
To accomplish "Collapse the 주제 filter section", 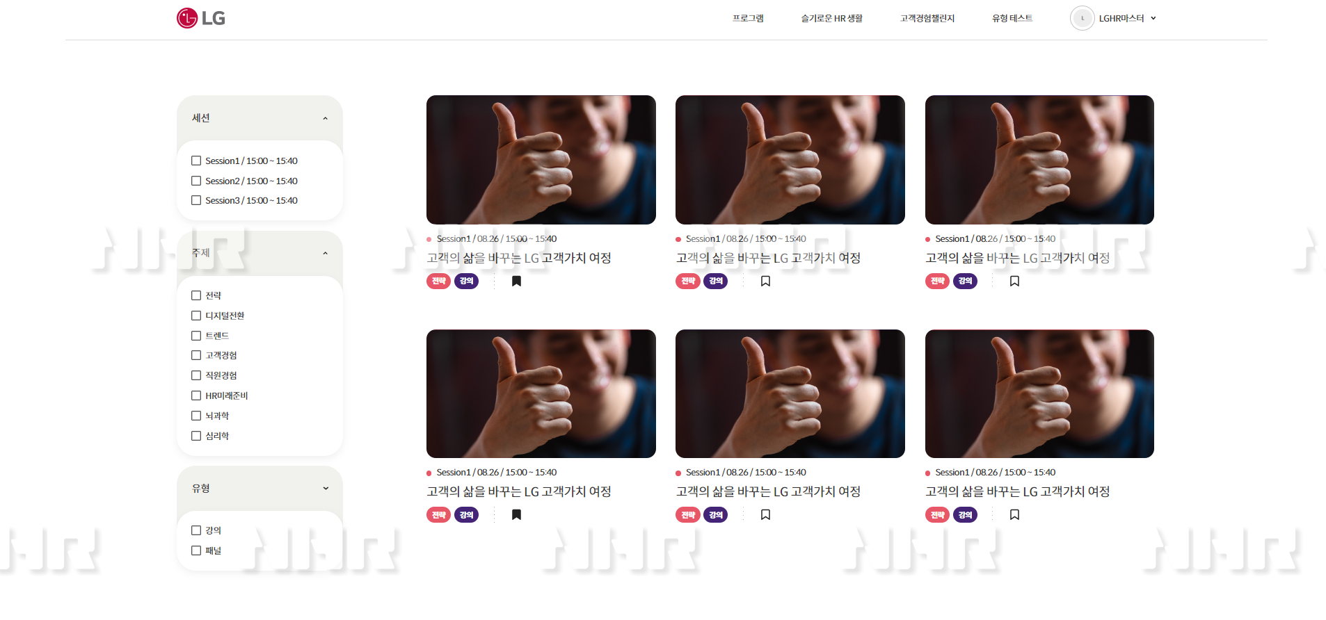I will [325, 253].
